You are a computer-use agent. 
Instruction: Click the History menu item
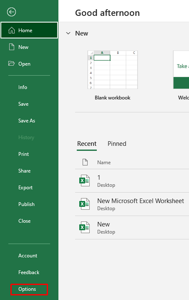[26, 137]
